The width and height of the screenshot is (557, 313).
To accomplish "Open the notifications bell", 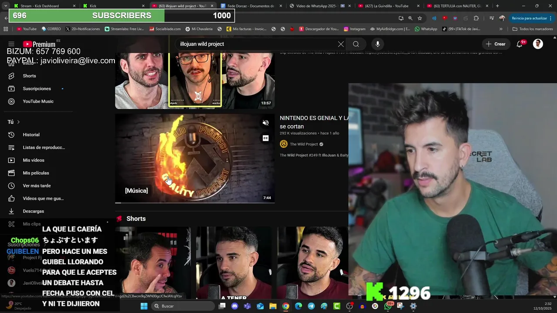I will coord(520,44).
